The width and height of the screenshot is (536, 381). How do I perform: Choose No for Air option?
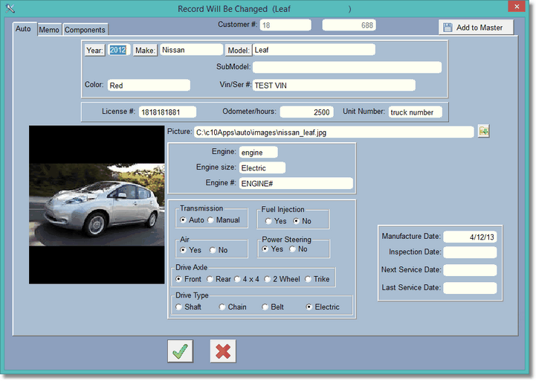click(213, 250)
